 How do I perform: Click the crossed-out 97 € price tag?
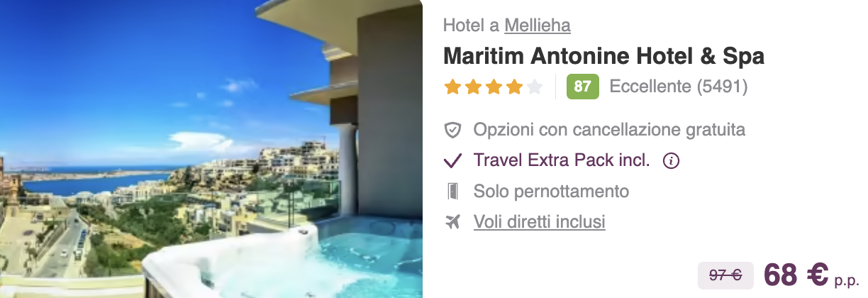(725, 276)
